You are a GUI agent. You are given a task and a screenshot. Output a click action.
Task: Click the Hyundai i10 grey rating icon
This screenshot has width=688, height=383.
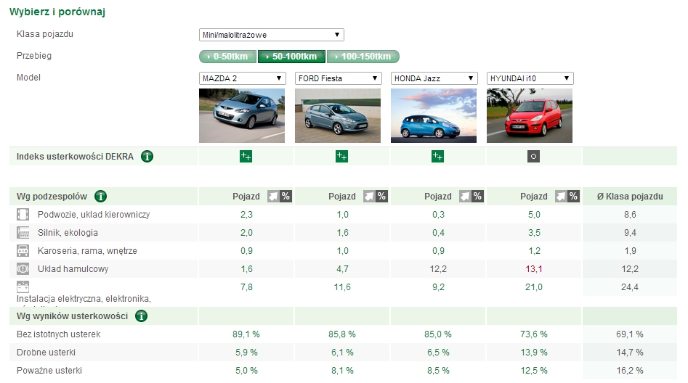[533, 156]
